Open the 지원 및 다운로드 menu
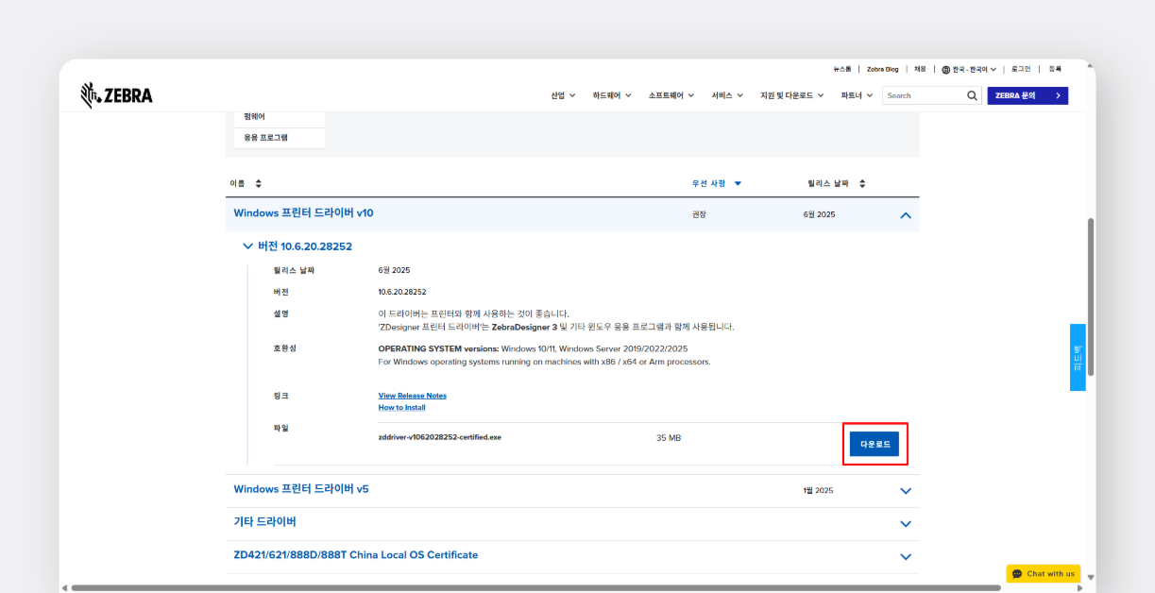Image resolution: width=1155 pixels, height=593 pixels. pyautogui.click(x=791, y=95)
